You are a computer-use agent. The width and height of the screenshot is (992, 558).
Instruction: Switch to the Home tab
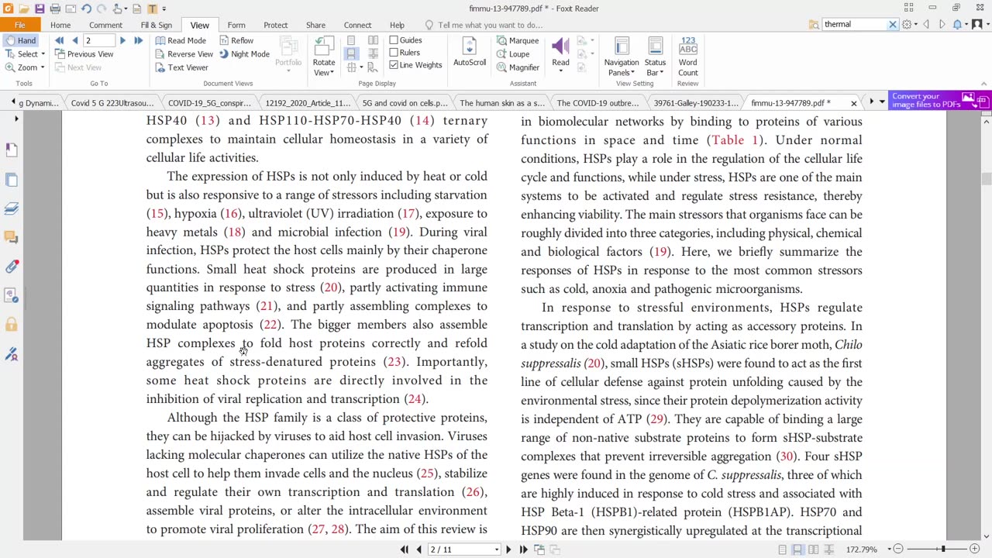60,25
